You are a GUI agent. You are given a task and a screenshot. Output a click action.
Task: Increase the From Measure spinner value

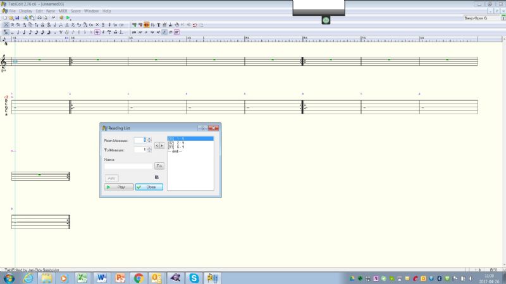pyautogui.click(x=149, y=138)
